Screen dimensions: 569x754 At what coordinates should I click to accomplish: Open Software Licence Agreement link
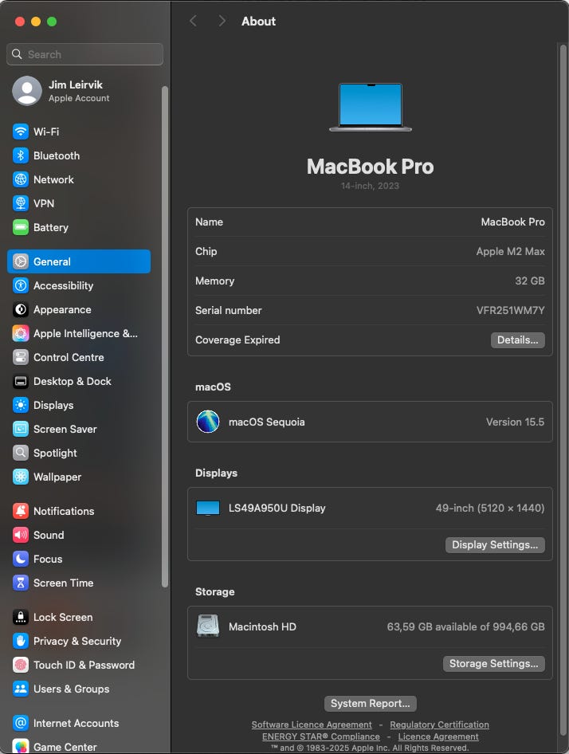[x=312, y=725]
